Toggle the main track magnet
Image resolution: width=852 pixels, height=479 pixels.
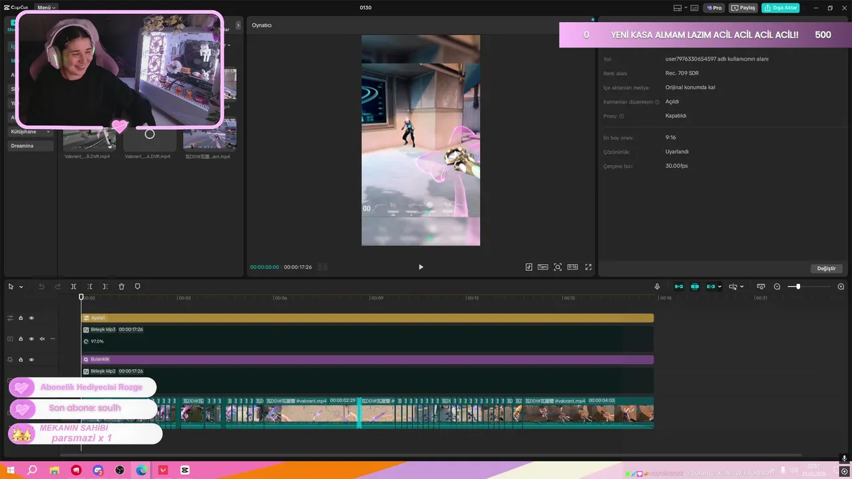(x=679, y=287)
